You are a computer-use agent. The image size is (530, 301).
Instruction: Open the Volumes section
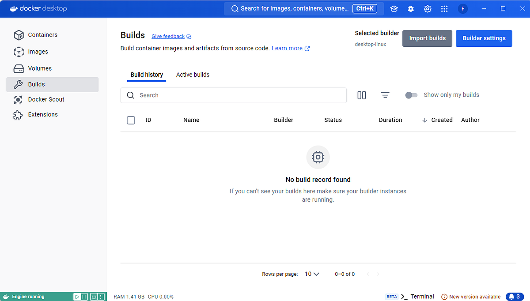click(x=39, y=68)
